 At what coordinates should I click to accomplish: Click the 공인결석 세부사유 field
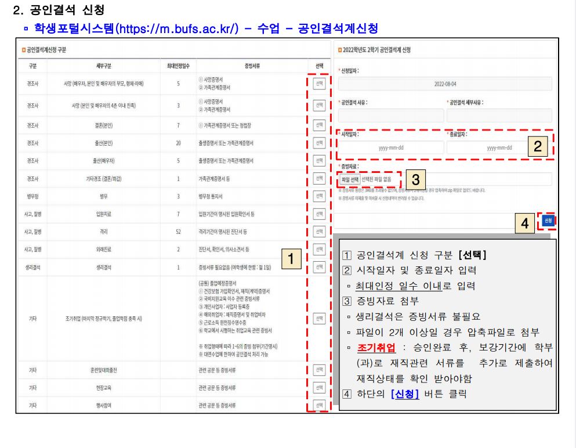tap(499, 115)
